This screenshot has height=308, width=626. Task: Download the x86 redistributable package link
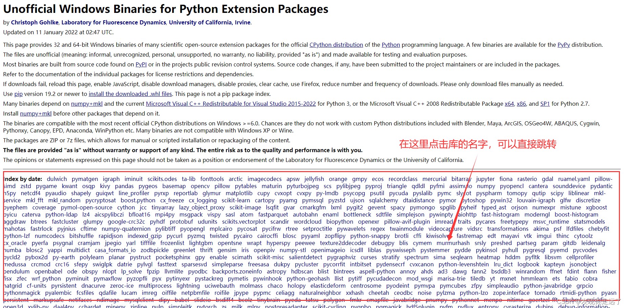click(521, 104)
